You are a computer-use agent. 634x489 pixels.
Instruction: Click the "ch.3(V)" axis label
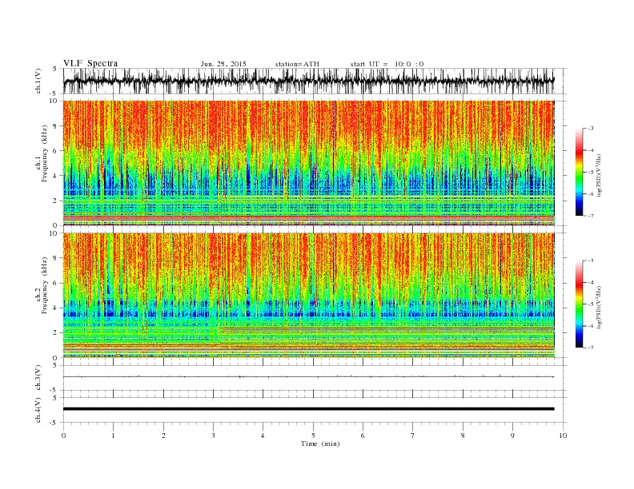coord(38,378)
